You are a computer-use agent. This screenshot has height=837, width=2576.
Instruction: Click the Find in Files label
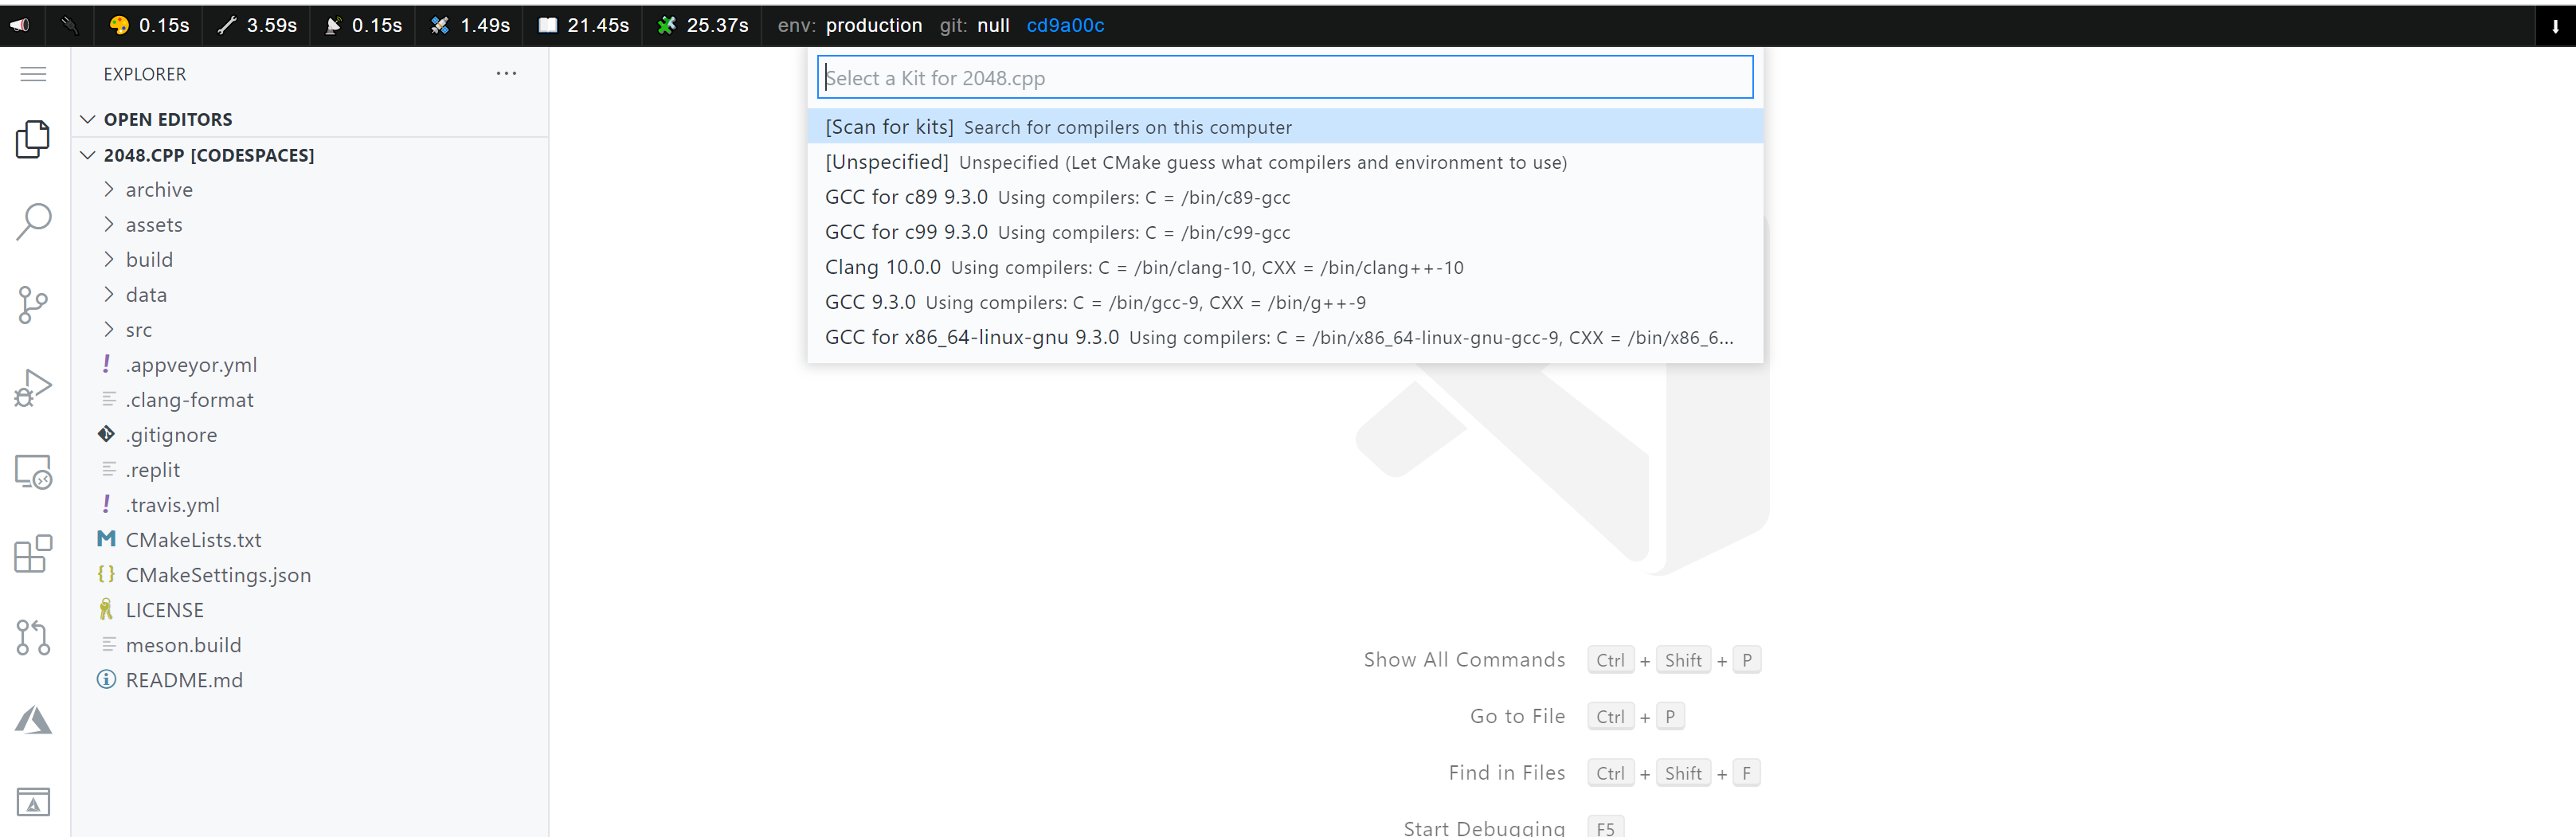click(x=1507, y=772)
